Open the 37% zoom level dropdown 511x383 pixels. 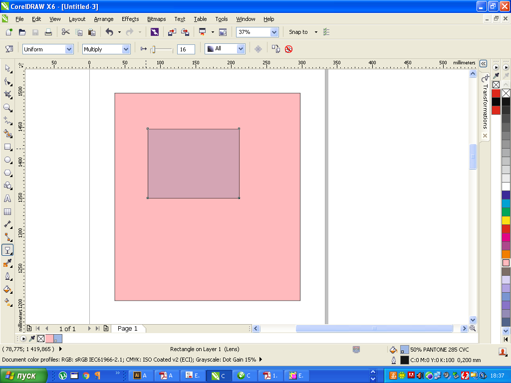pos(274,32)
